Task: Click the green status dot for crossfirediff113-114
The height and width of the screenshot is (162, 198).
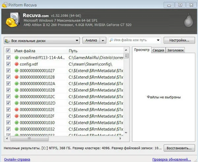Action: [x=16, y=58]
